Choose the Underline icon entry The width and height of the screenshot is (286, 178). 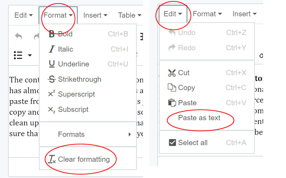tap(52, 64)
